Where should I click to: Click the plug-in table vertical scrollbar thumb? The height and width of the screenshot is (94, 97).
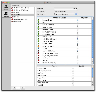click(x=92, y=73)
